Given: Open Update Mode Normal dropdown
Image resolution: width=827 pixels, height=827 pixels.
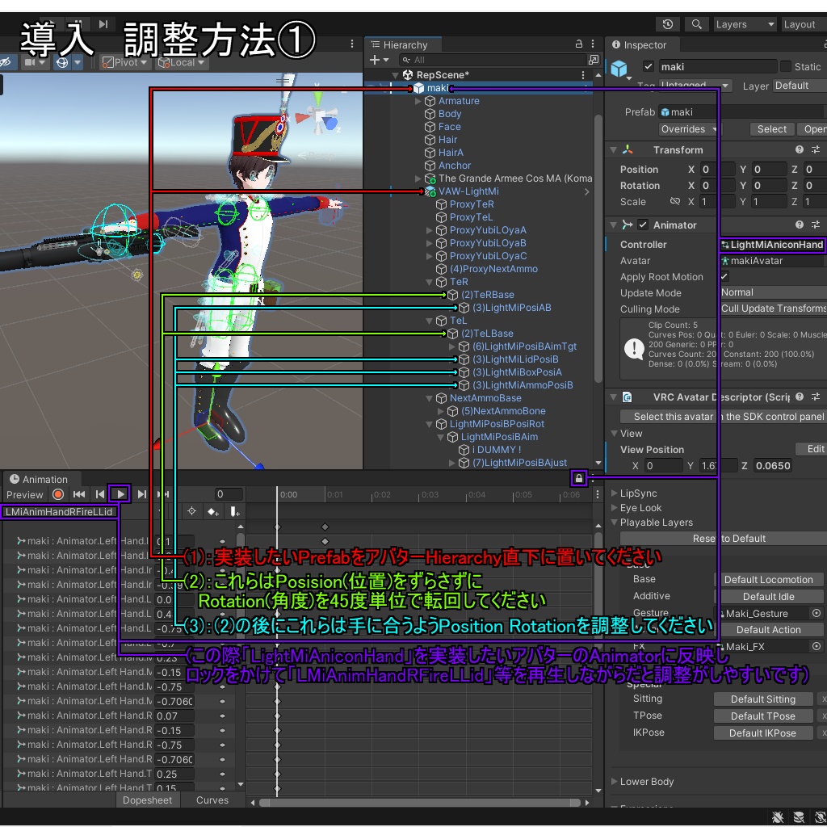Looking at the screenshot, I should point(773,292).
